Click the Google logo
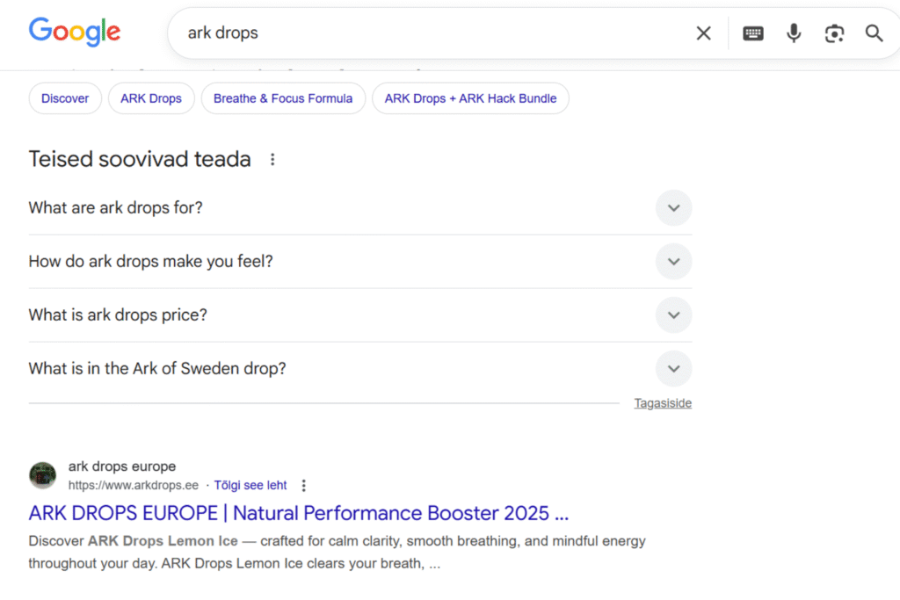 tap(75, 33)
